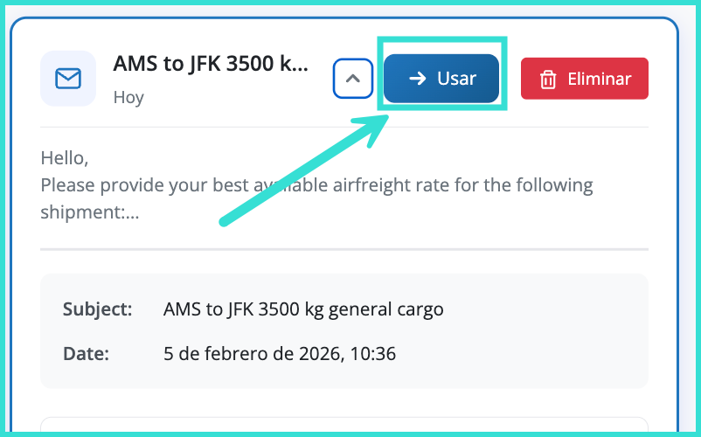Click the airfreight rate preview text
Viewport: 701px width, 437px height.
[316, 185]
